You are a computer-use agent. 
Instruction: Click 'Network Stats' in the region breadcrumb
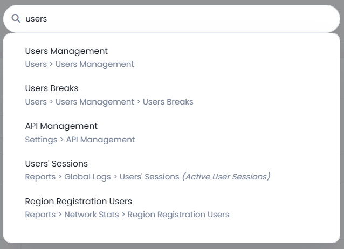[92, 215]
